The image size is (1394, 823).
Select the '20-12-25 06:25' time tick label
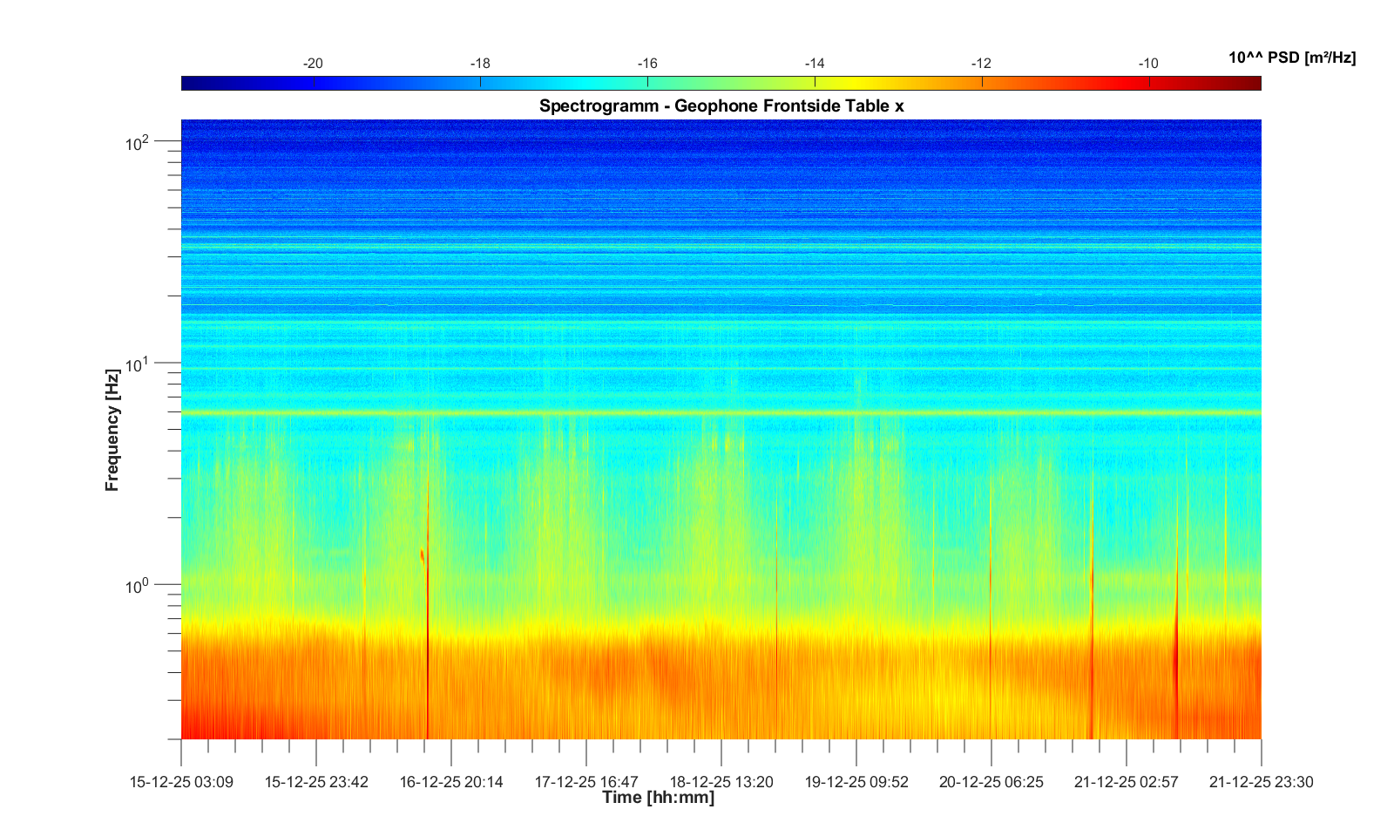coord(991,782)
